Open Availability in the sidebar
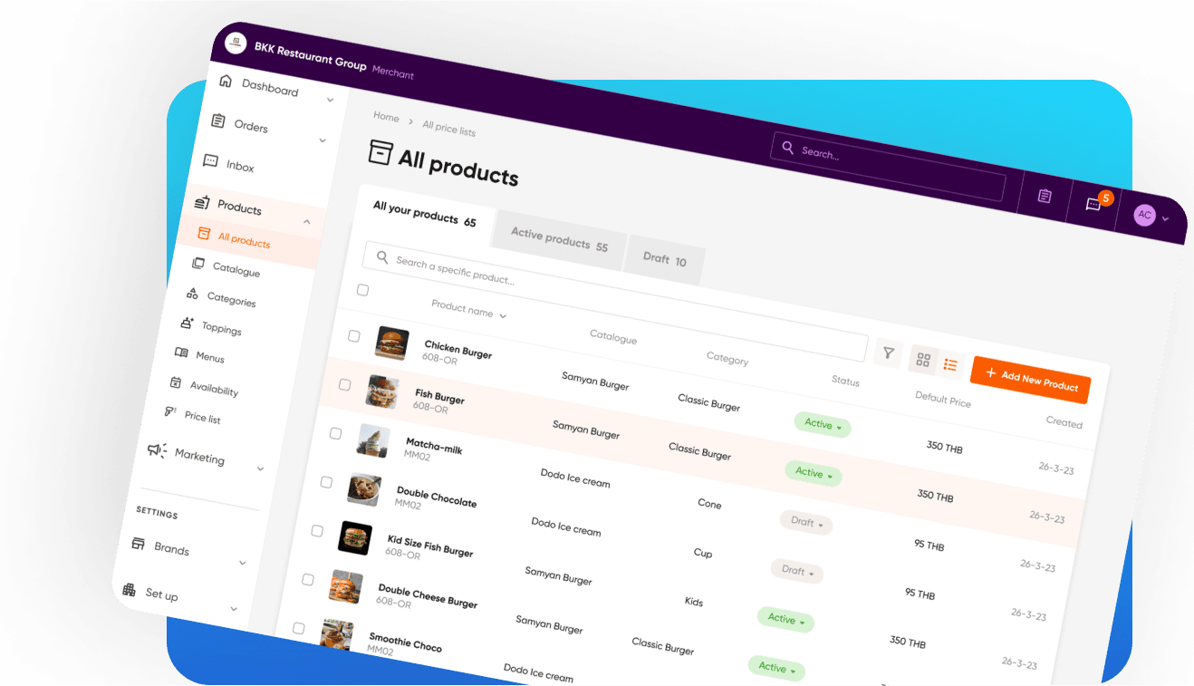 coord(214,389)
